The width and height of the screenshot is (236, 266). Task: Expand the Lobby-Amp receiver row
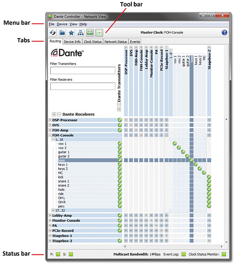click(x=50, y=216)
